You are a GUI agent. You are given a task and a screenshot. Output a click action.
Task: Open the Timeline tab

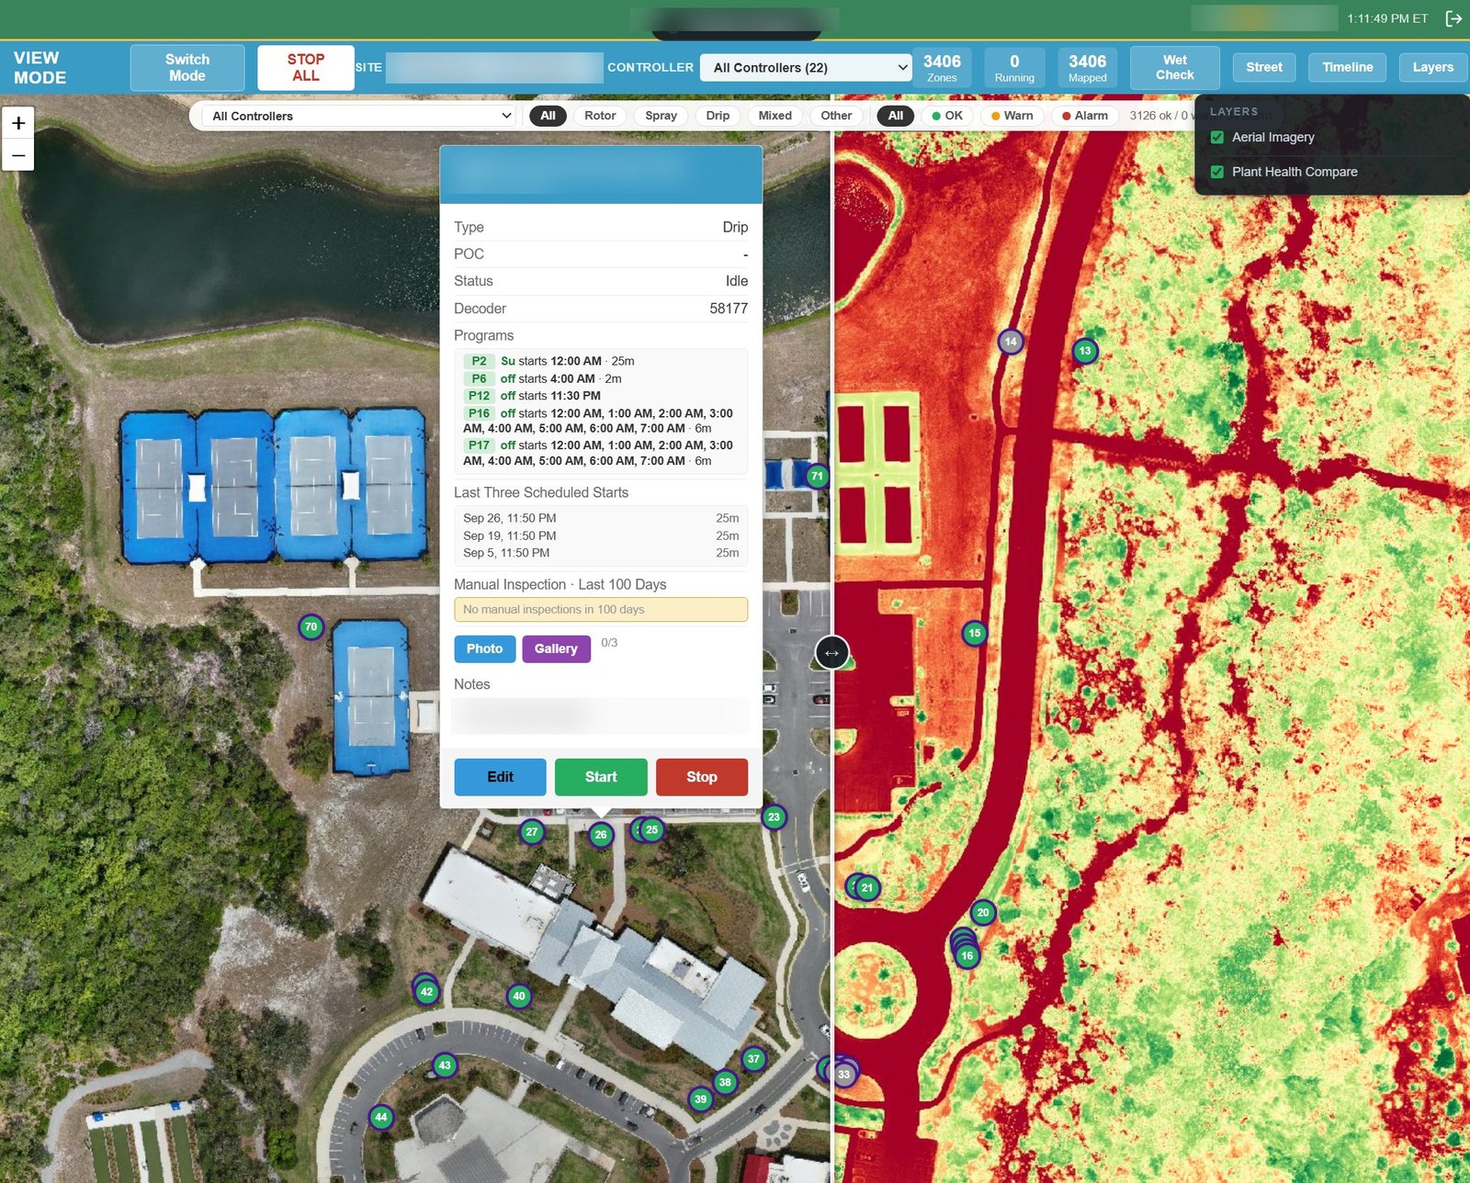point(1347,67)
